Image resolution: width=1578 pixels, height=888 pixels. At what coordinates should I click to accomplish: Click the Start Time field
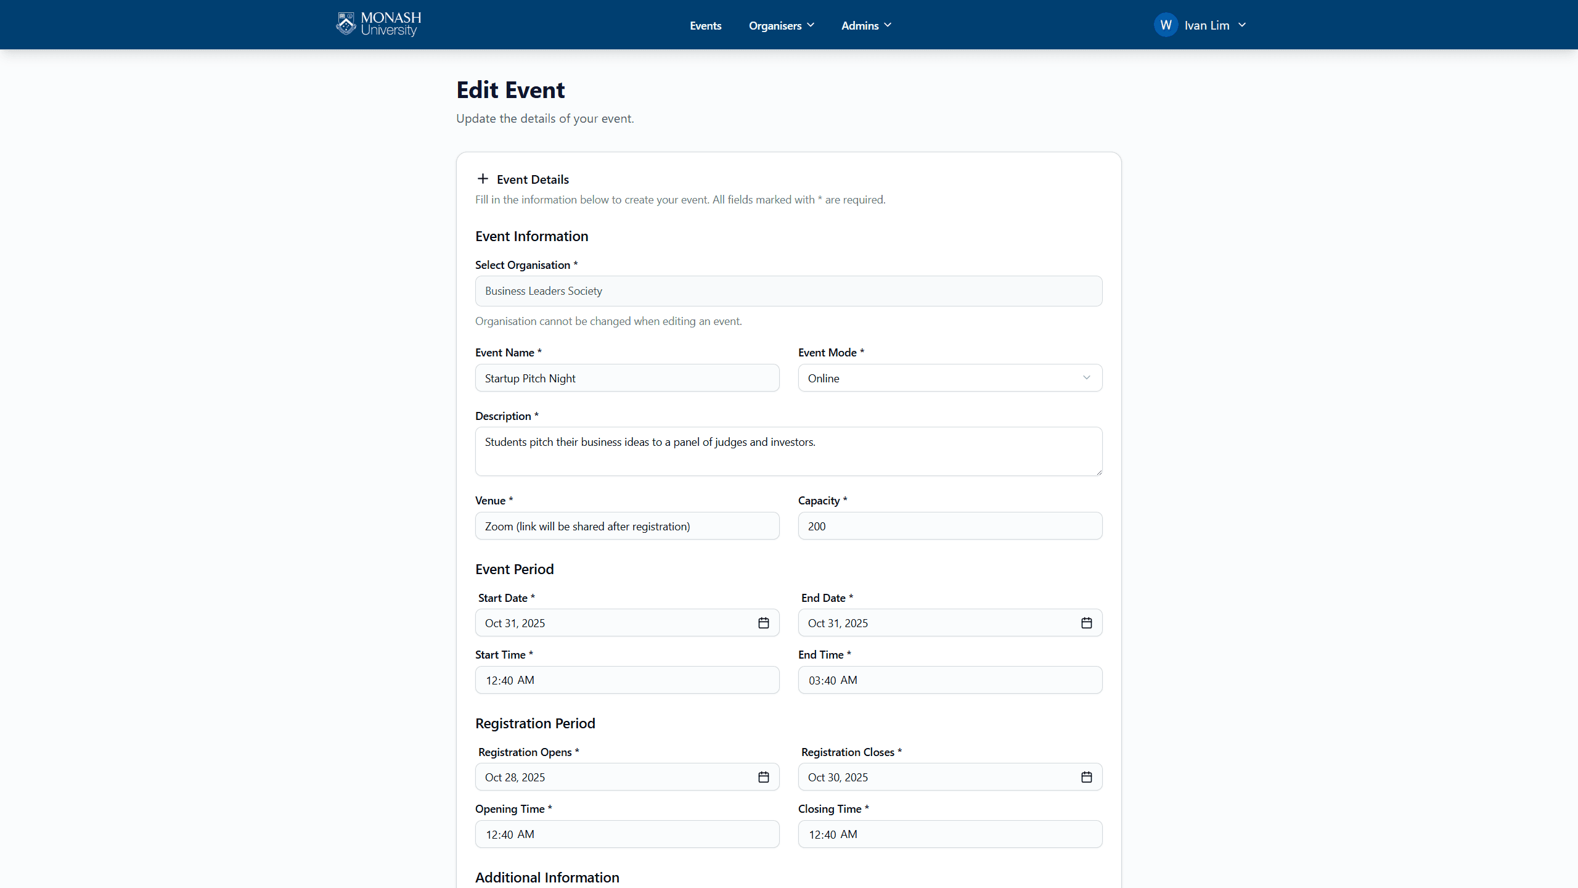627,680
